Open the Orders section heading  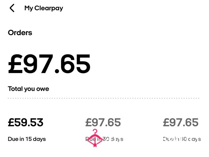[x=20, y=33]
